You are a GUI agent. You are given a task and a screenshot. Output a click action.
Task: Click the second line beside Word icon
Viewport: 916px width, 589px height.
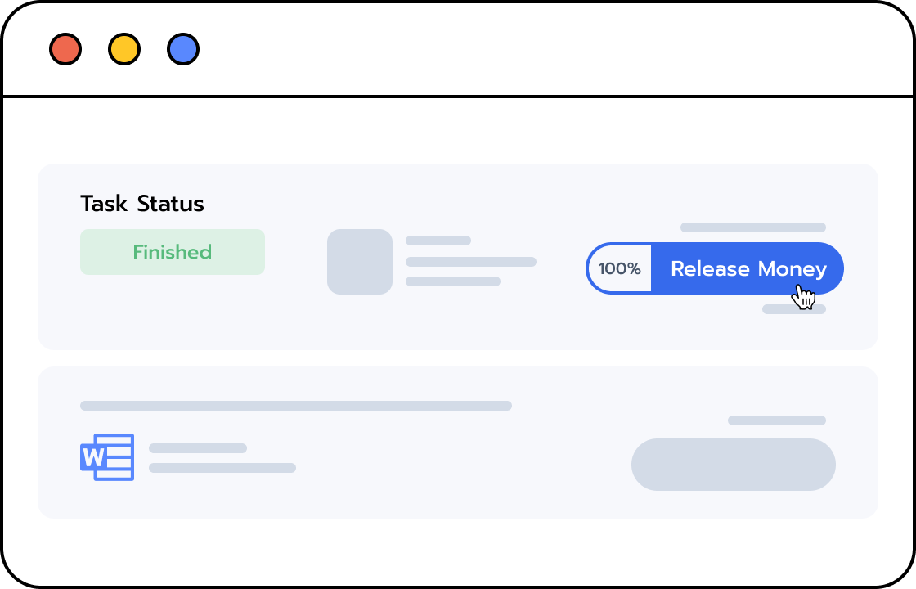(x=222, y=468)
